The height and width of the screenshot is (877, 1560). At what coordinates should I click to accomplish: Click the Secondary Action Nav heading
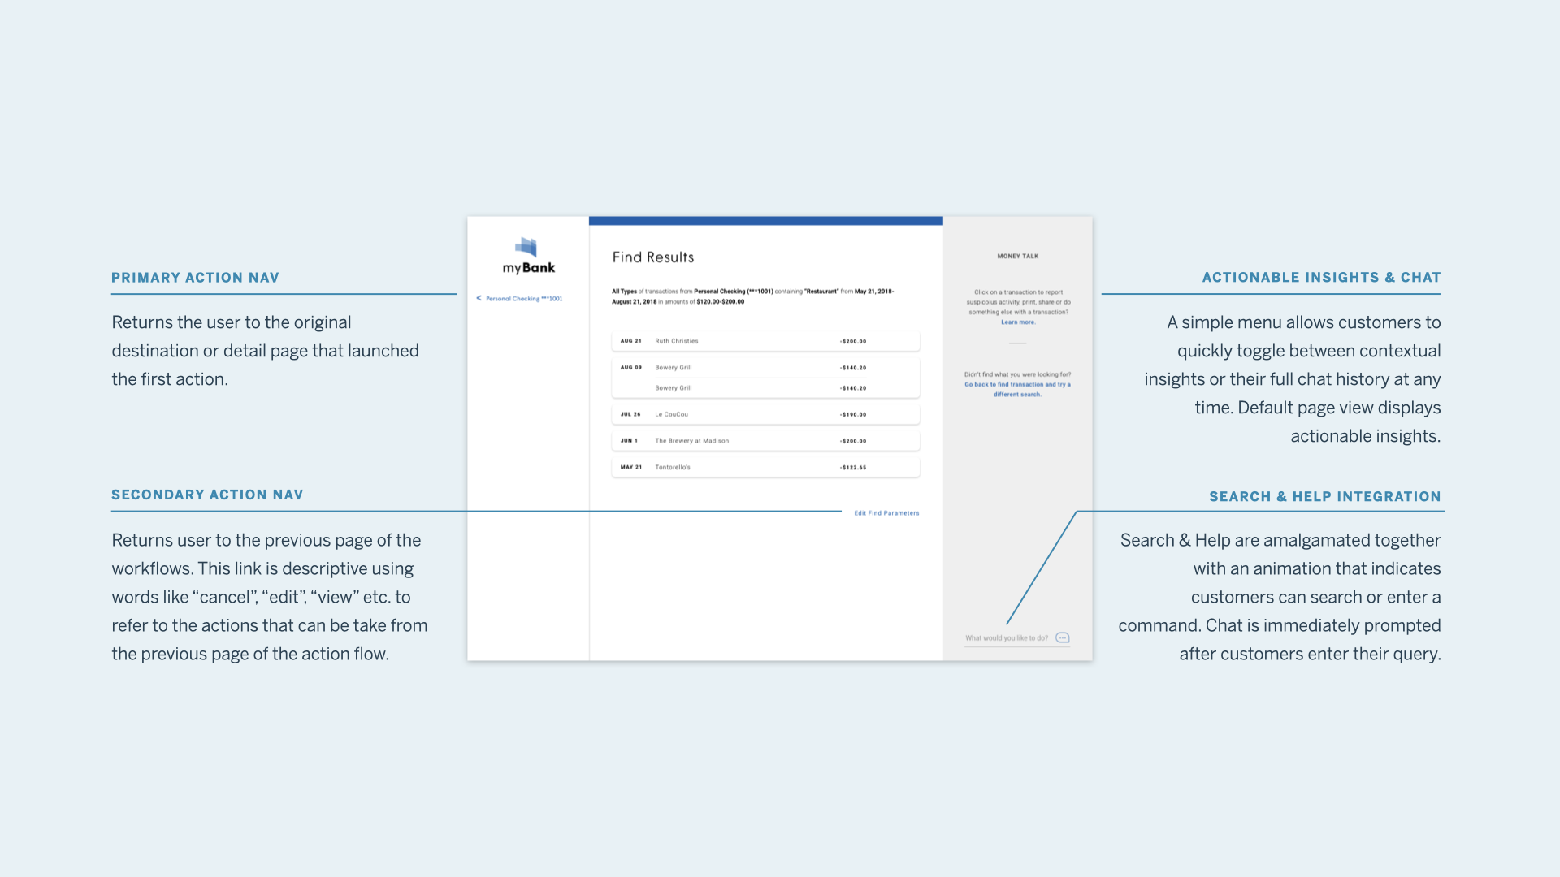207,495
